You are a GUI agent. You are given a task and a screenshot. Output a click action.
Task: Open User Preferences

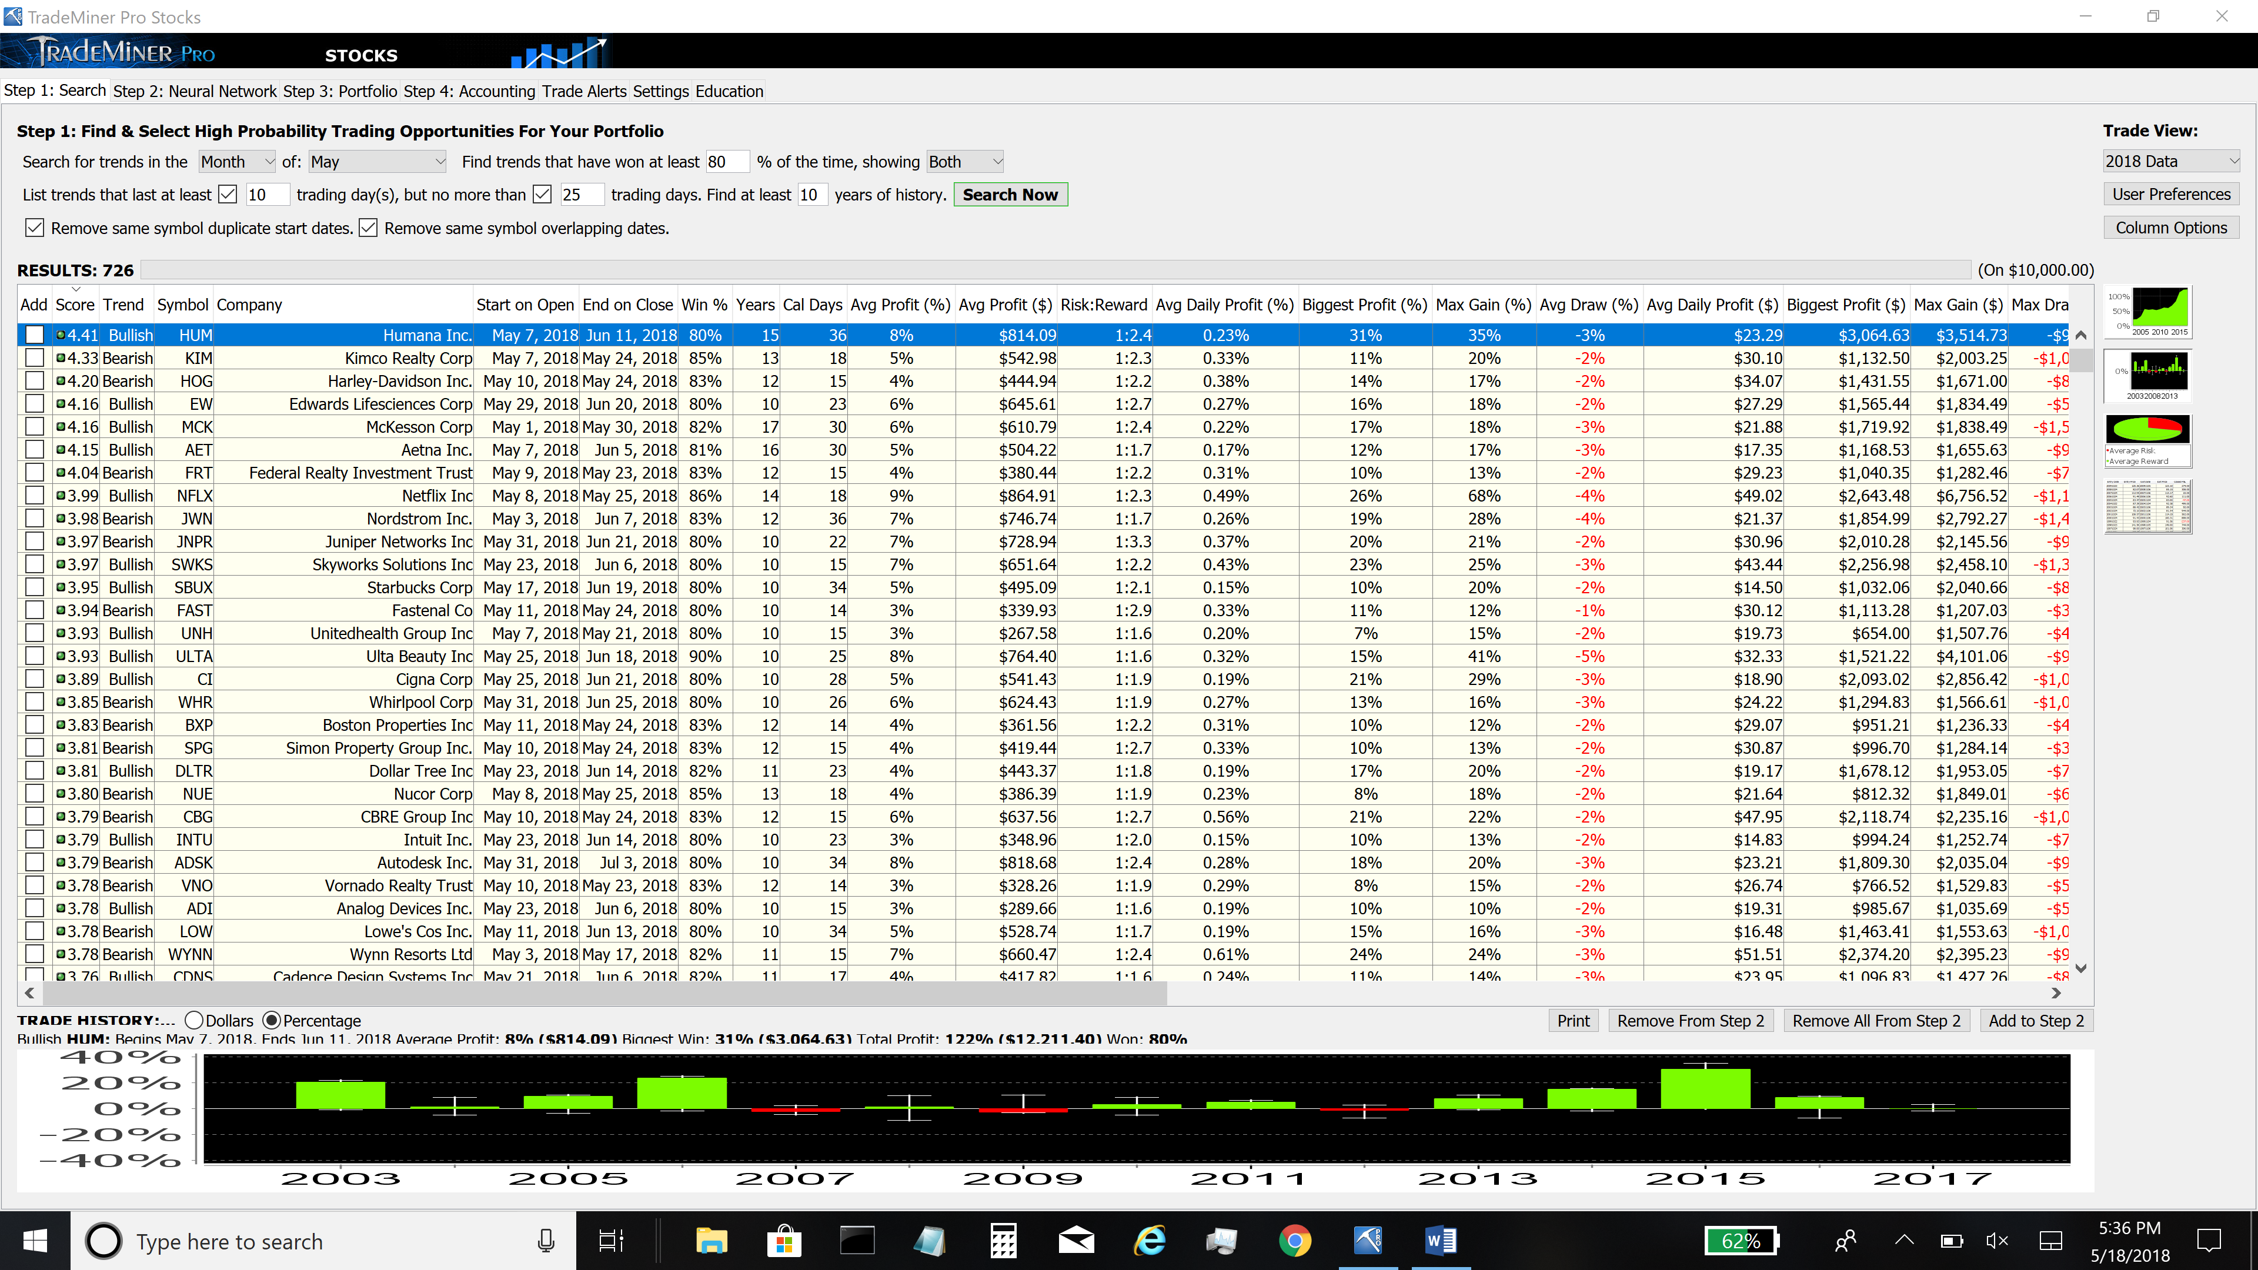coord(2171,193)
